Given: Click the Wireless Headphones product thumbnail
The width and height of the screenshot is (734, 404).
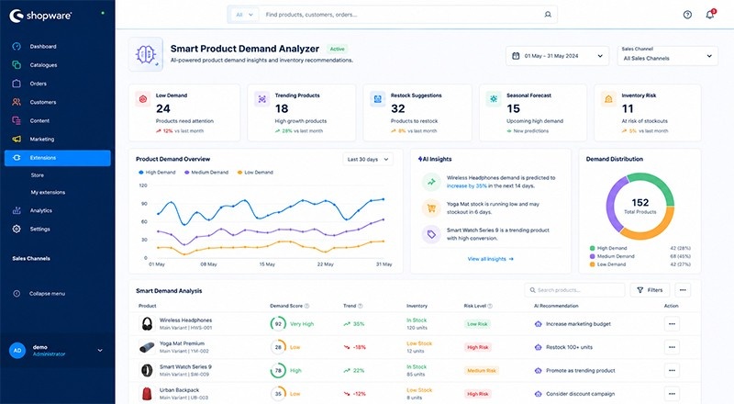Looking at the screenshot, I should pos(147,324).
